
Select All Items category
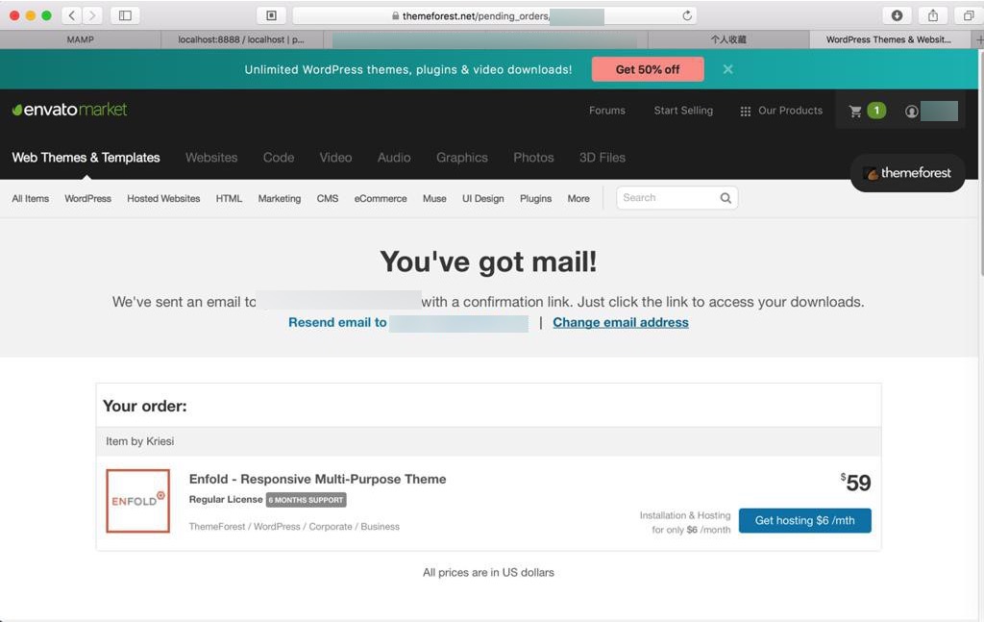(x=30, y=198)
